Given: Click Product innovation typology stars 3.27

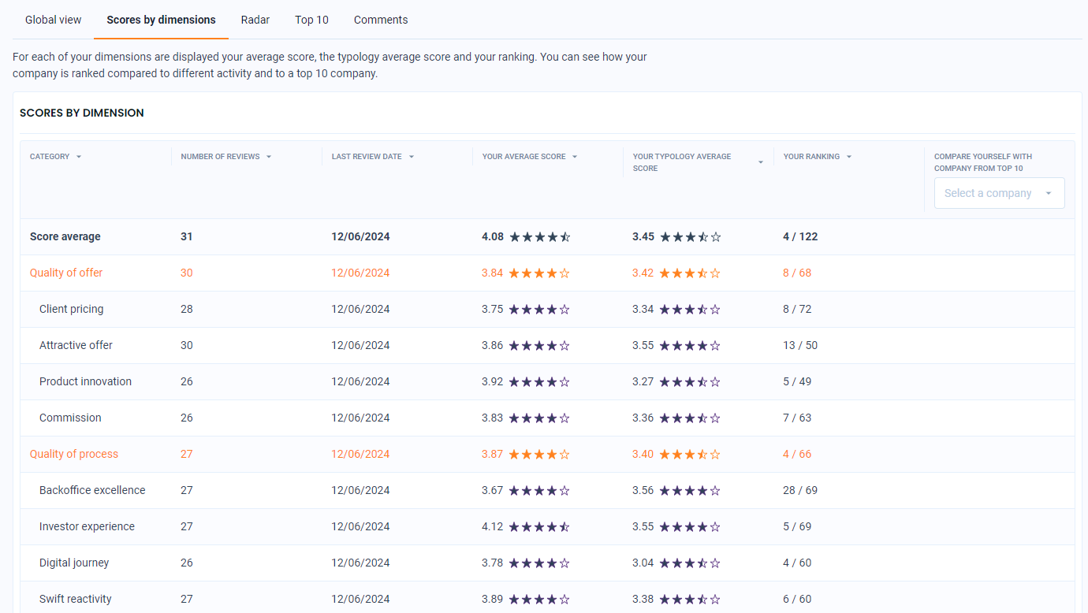Looking at the screenshot, I should point(690,381).
